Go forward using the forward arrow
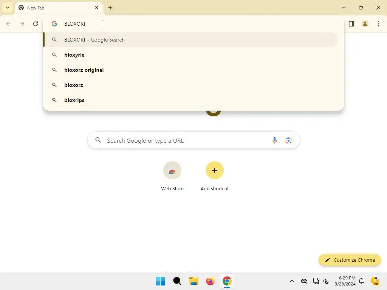 coord(22,24)
